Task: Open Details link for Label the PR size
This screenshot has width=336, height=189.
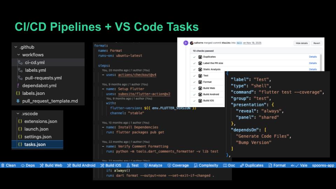Action: (x=313, y=63)
